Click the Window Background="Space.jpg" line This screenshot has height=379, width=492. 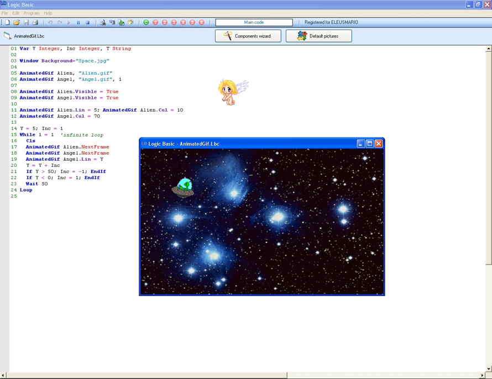pyautogui.click(x=64, y=61)
